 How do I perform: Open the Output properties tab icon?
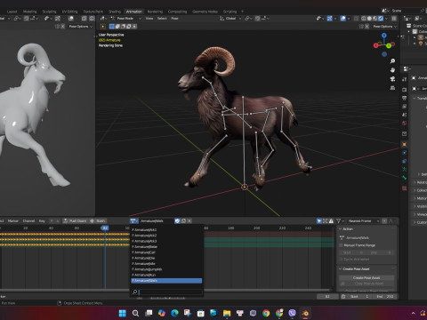tap(404, 98)
